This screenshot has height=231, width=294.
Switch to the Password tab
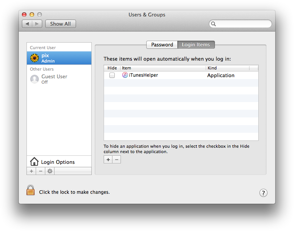[x=162, y=45]
